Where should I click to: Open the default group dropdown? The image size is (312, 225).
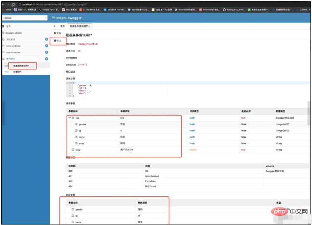[25, 18]
